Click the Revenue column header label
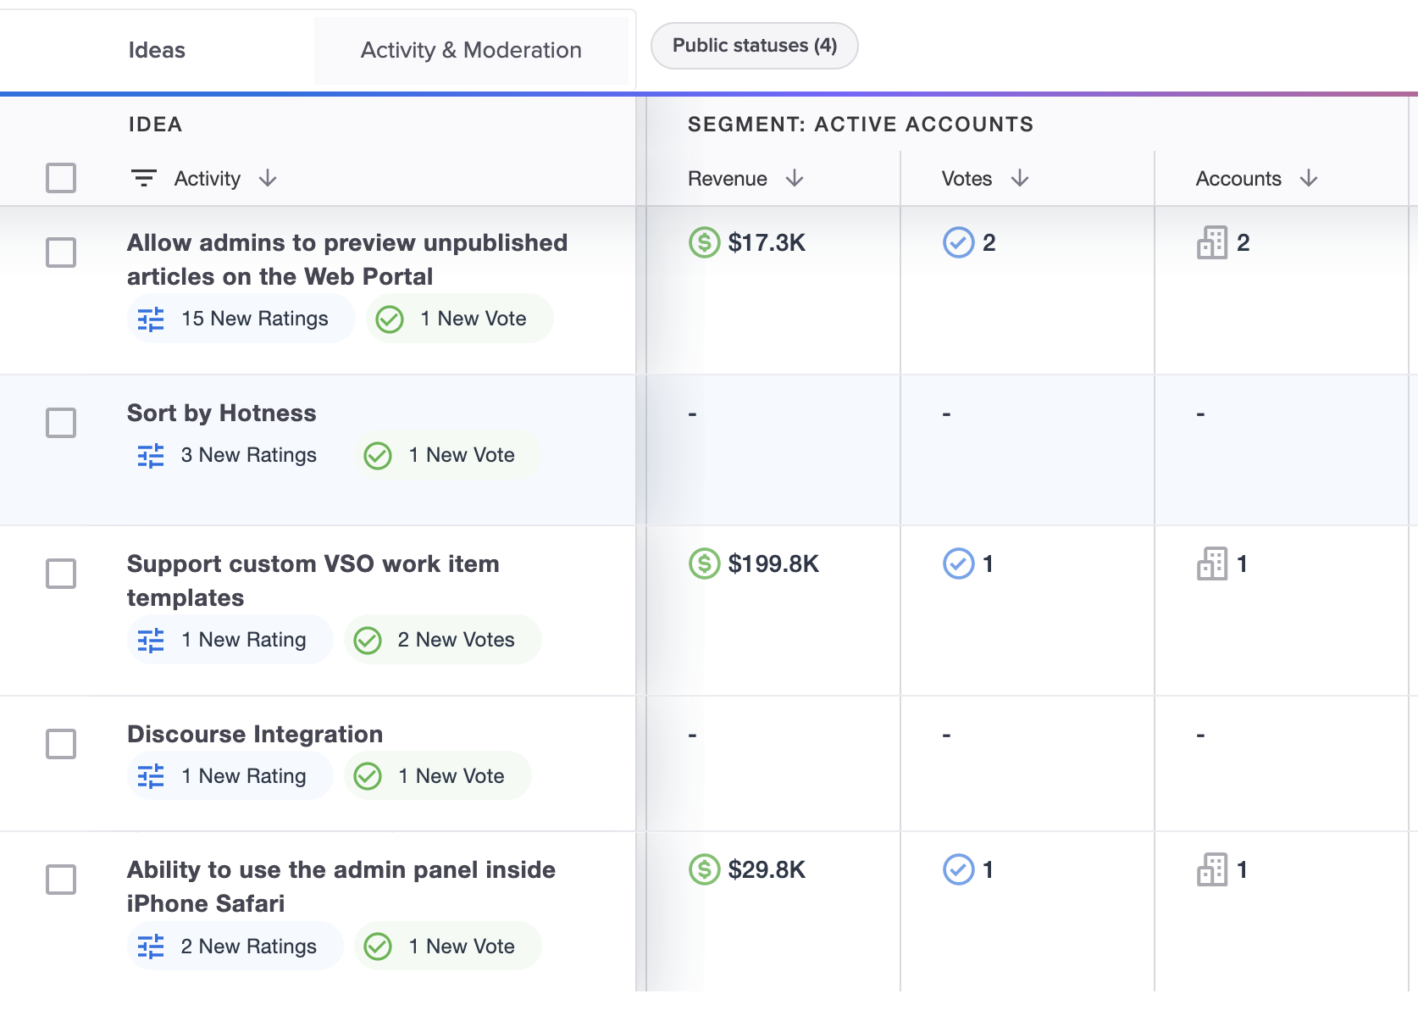This screenshot has width=1418, height=1027. click(728, 179)
